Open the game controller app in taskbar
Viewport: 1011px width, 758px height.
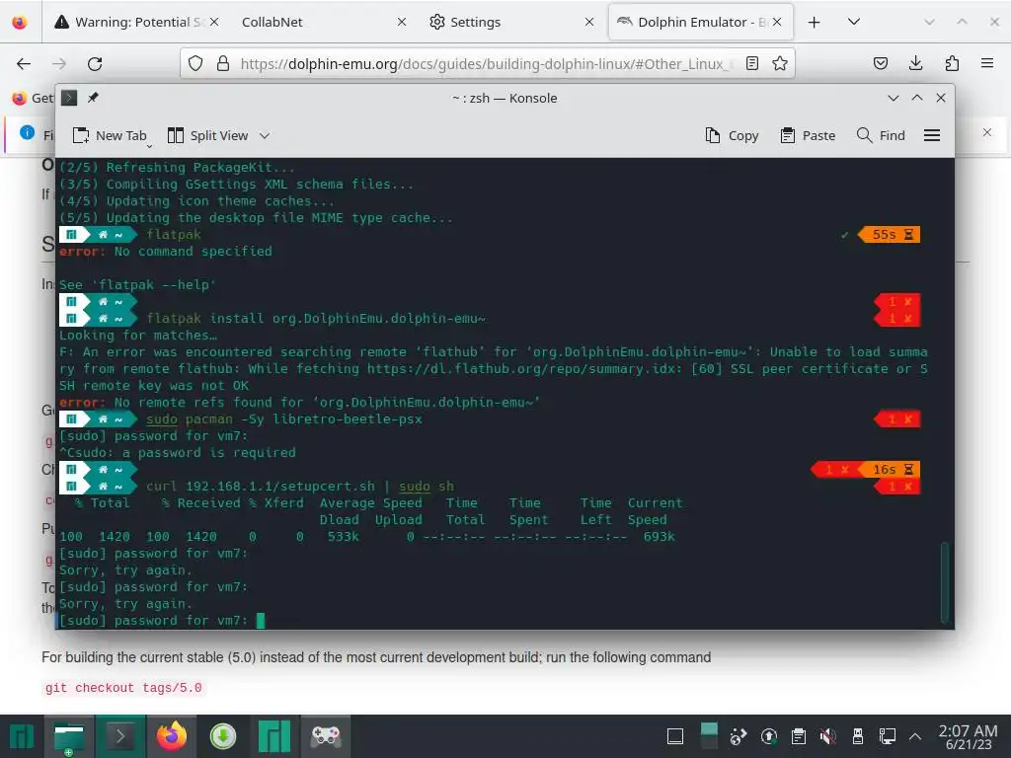pos(326,736)
